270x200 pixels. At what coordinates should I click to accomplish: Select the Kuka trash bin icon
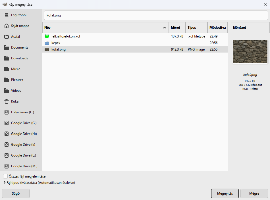point(6,101)
